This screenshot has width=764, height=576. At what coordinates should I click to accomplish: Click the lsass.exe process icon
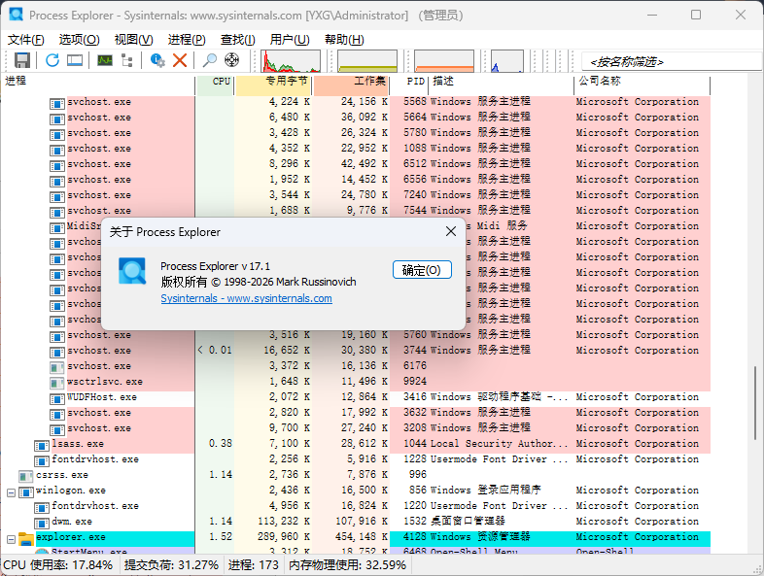(x=42, y=445)
